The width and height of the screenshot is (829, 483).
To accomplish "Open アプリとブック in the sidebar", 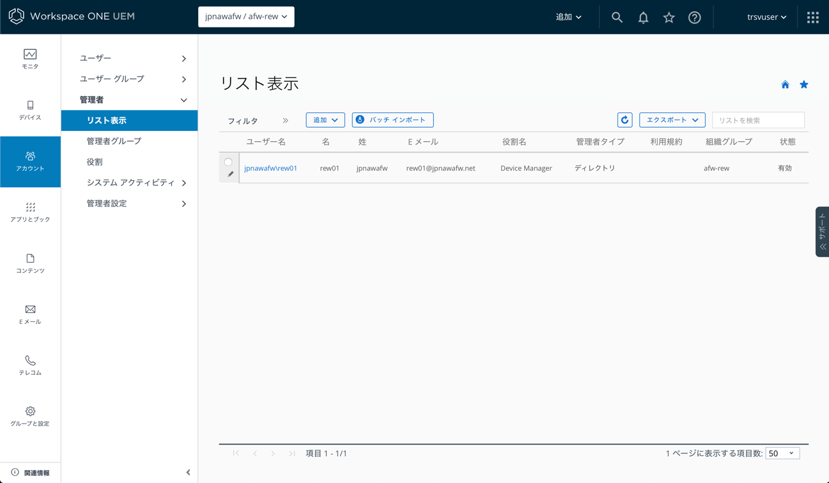I will click(30, 212).
